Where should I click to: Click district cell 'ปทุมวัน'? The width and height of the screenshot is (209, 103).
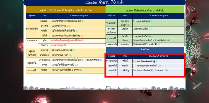click(x=125, y=37)
